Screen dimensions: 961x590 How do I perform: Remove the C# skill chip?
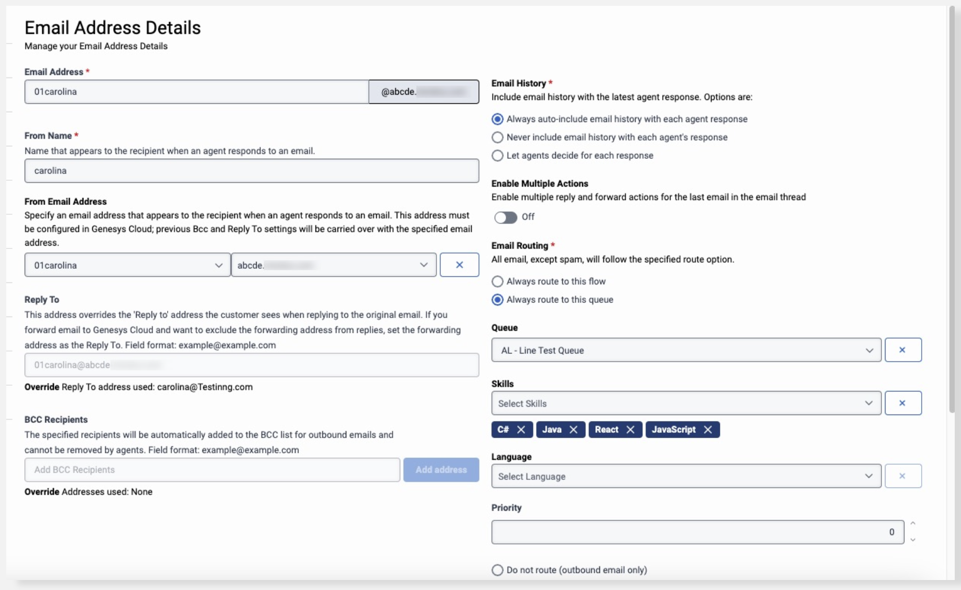point(521,430)
